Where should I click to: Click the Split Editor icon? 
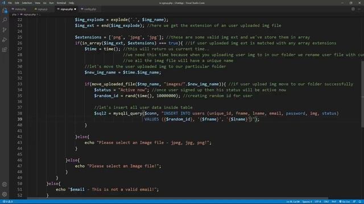coord(353,9)
